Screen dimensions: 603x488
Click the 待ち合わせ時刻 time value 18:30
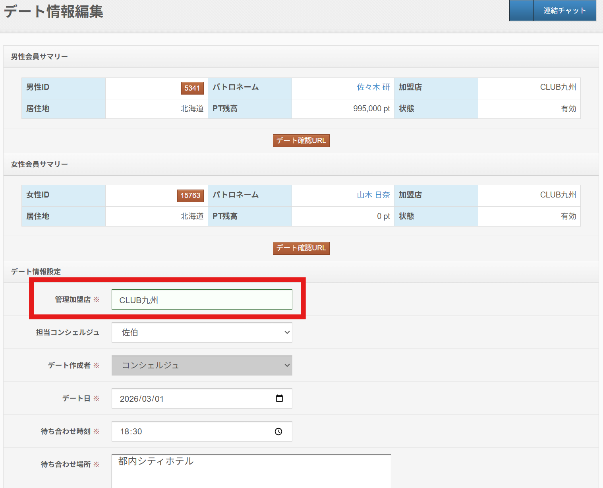(131, 432)
